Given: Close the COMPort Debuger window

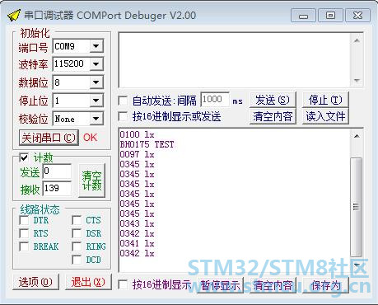Looking at the screenshot, I should point(357,16).
